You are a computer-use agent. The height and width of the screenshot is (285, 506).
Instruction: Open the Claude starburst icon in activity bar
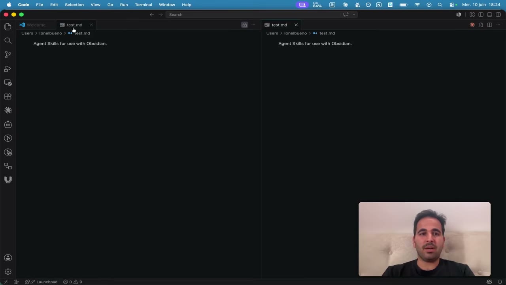[8, 110]
